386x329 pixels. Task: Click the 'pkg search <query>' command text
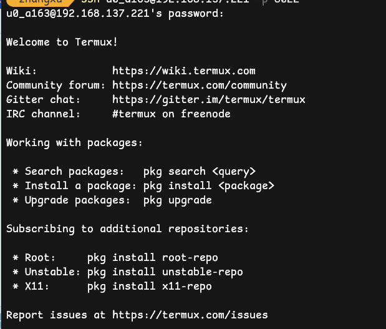click(200, 172)
